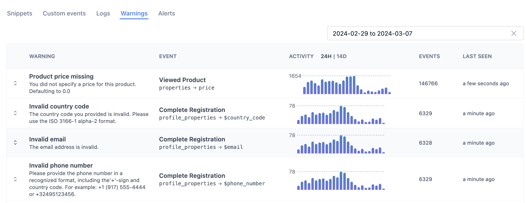Click the Events column header
526x203 pixels.
[x=429, y=56]
